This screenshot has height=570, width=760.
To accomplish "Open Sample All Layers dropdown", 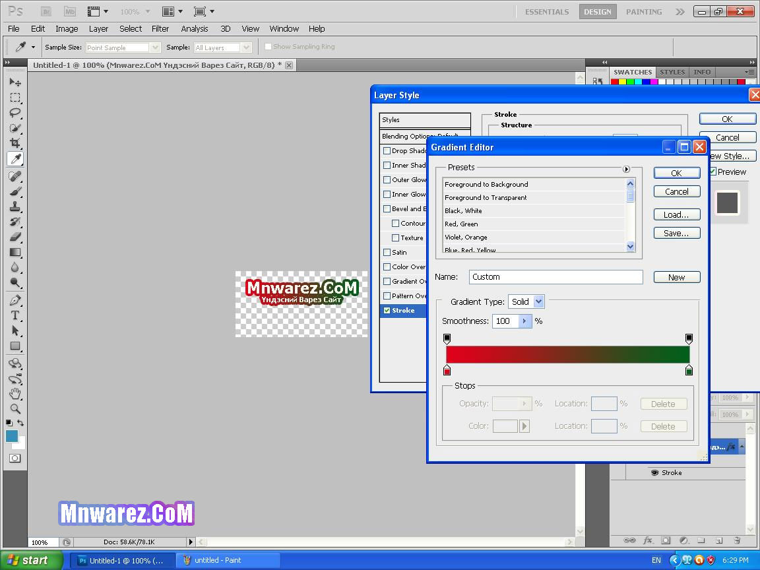I will tap(246, 47).
